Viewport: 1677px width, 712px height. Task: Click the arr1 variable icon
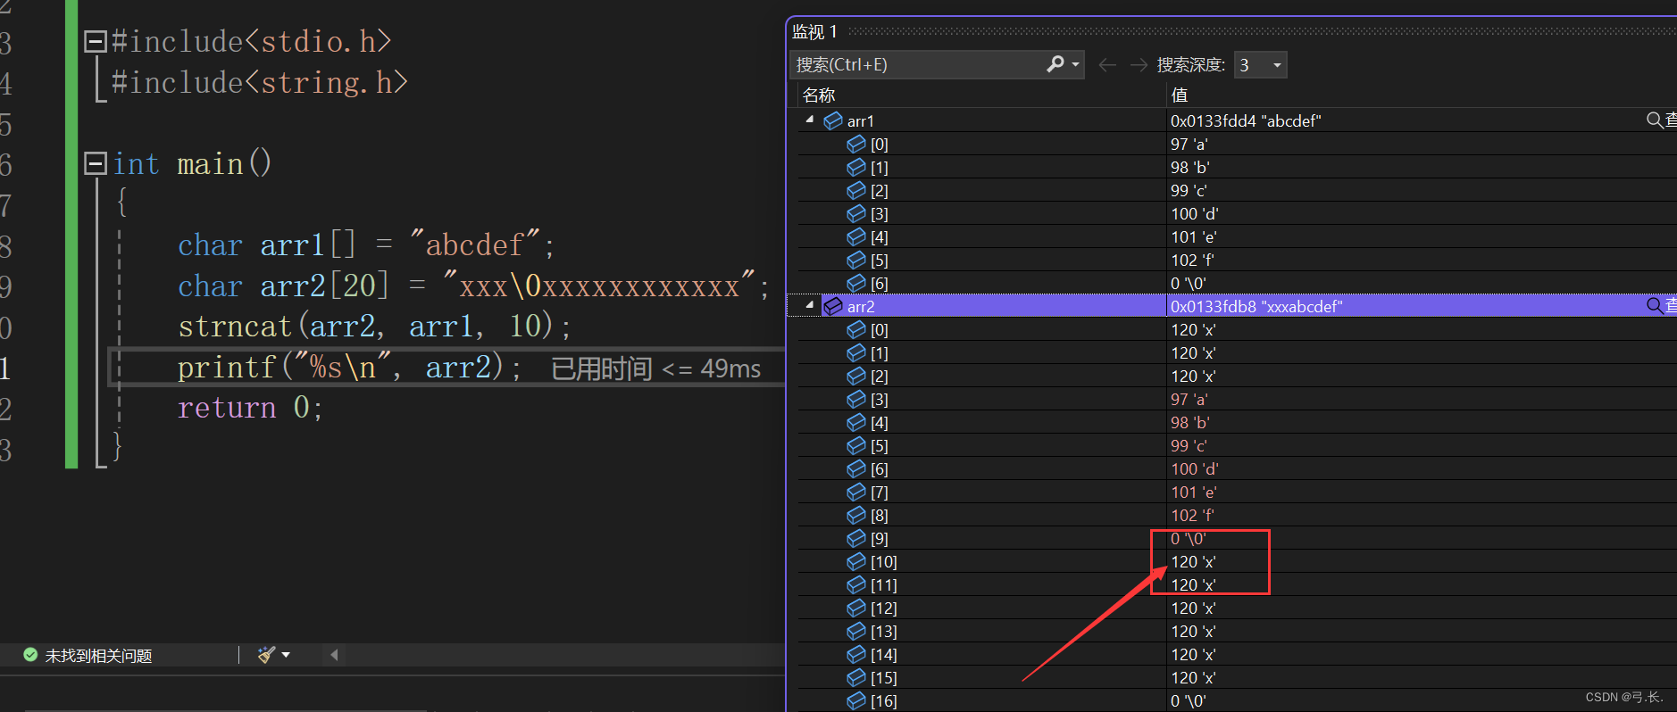point(832,120)
